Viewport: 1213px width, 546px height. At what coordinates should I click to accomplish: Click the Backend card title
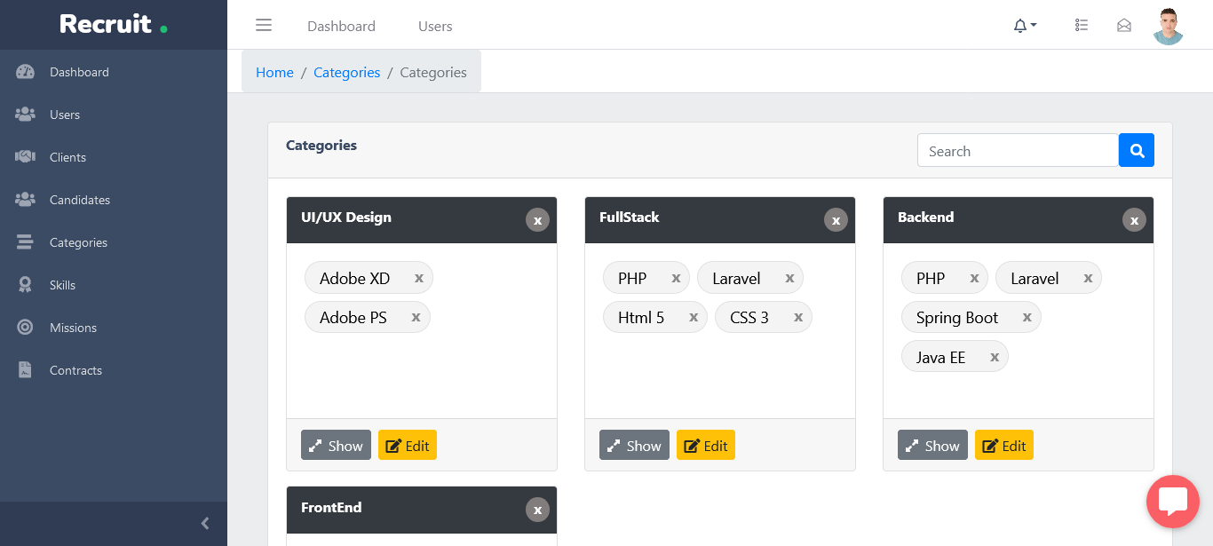pos(926,218)
